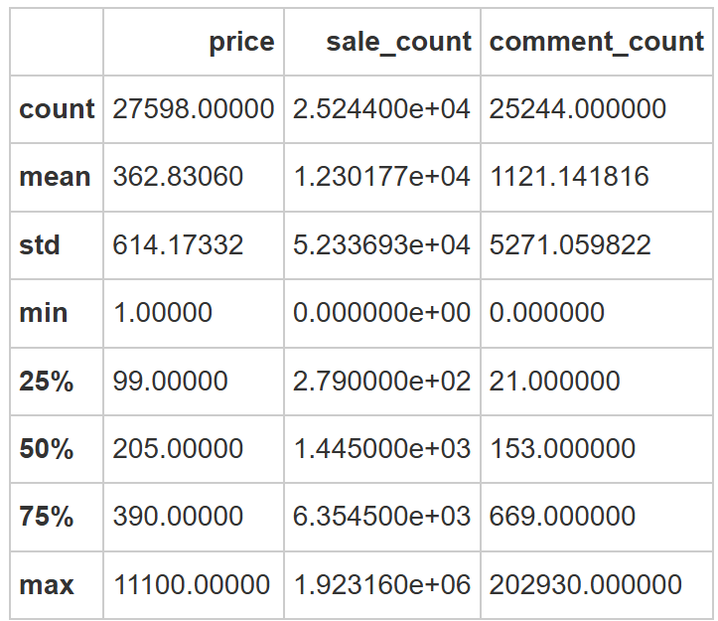718x621 pixels.
Task: Click the std row label
Action: click(40, 244)
